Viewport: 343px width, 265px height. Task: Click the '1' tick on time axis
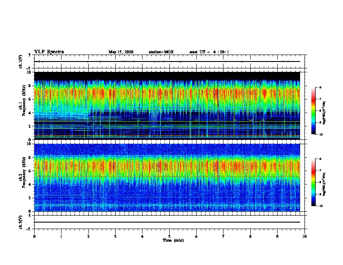pos(61,236)
